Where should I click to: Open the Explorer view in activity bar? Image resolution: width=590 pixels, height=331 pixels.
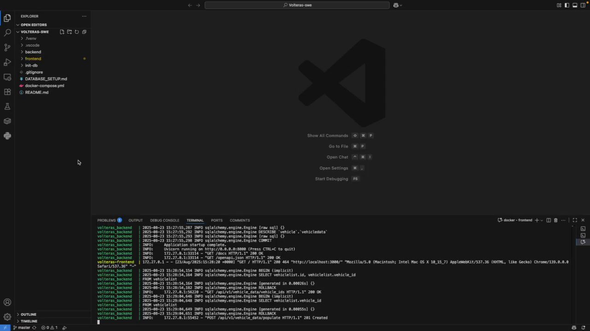click(7, 18)
